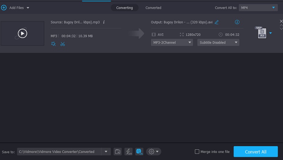Toggle the high-speed conversion lightning icon
283x160 pixels.
pos(128,151)
